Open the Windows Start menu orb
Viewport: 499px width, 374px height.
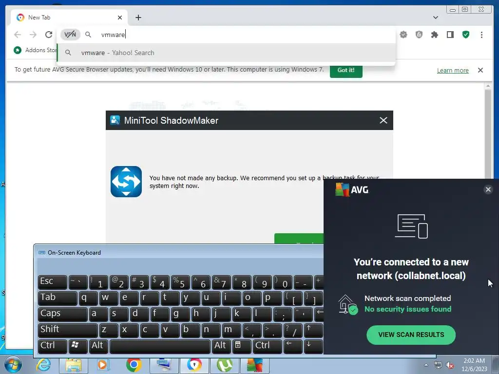point(13,365)
